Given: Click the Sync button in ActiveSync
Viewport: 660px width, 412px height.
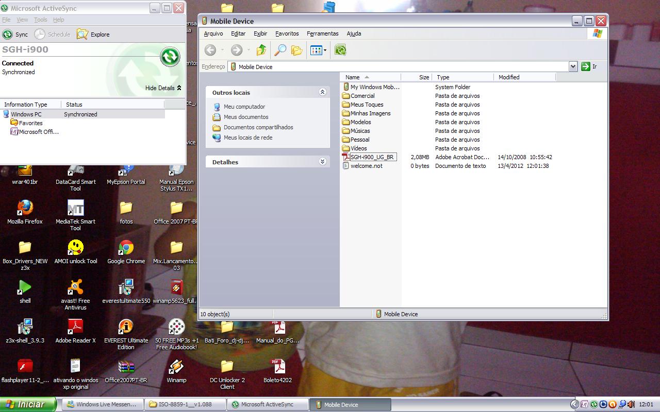Looking at the screenshot, I should click(x=15, y=35).
